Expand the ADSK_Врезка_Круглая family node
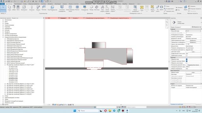The height and width of the screenshot is (113, 202). (5, 39)
